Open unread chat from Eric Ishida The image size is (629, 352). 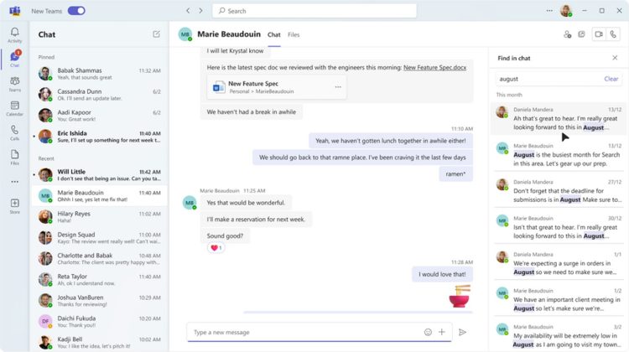point(100,137)
